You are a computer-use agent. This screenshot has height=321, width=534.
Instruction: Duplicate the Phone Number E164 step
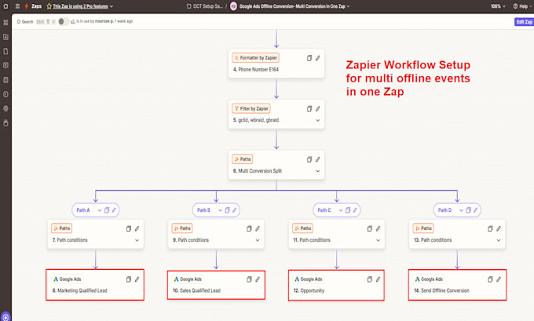(x=309, y=58)
